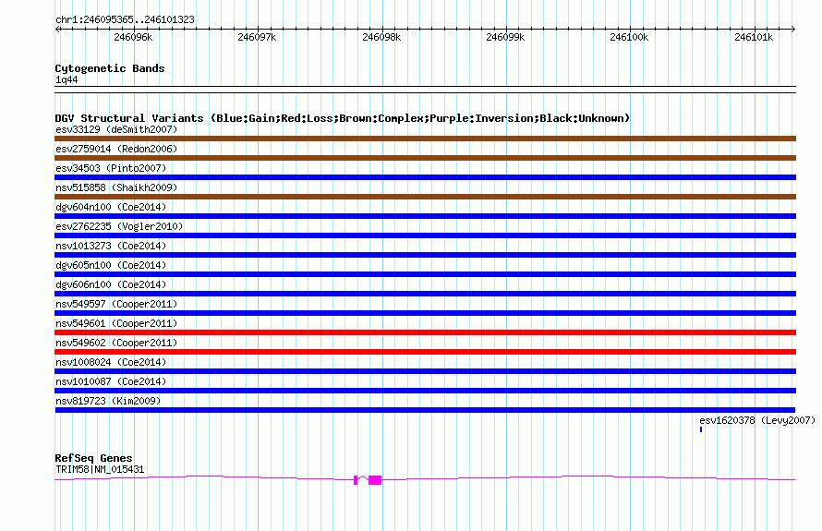Image resolution: width=822 pixels, height=531 pixels.
Task: Click the blue bar under nsv549597
Action: [x=425, y=313]
